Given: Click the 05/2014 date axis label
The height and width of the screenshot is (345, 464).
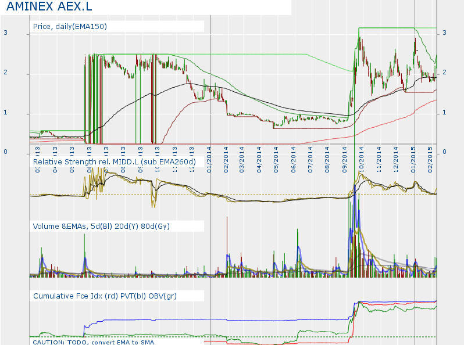Looking at the screenshot, I should click(276, 160).
